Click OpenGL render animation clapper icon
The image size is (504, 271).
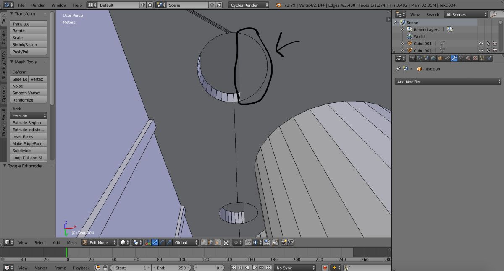click(291, 242)
